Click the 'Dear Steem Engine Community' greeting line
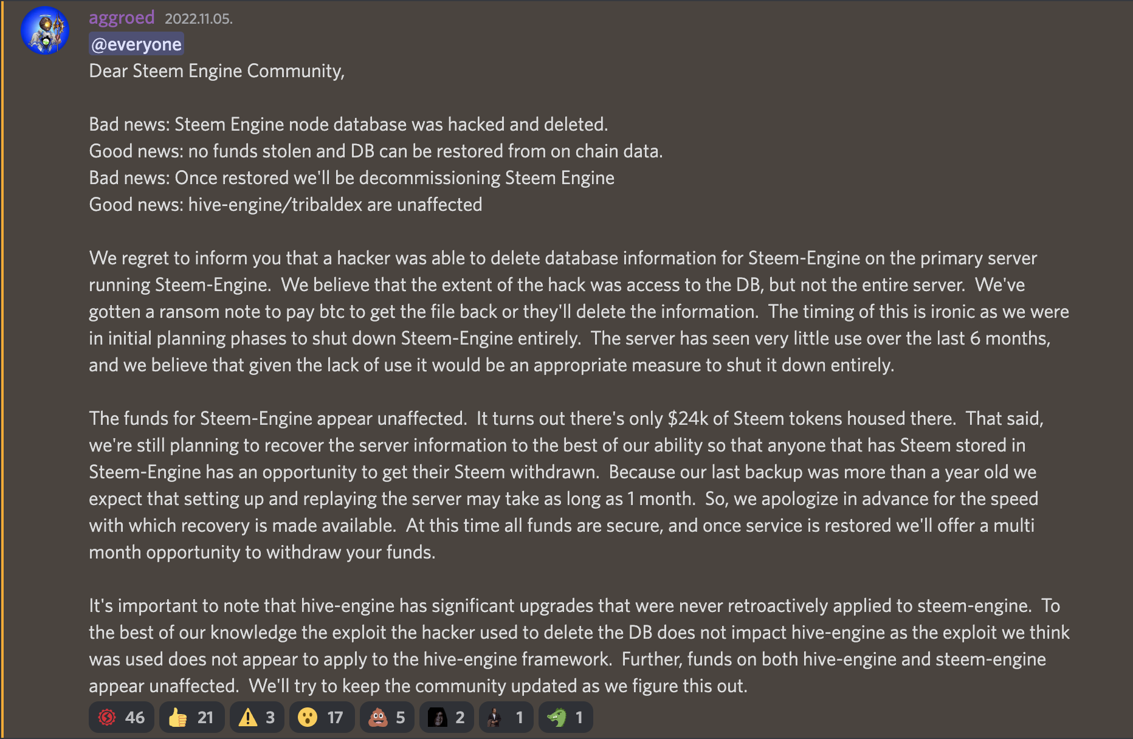The width and height of the screenshot is (1133, 739). [216, 71]
